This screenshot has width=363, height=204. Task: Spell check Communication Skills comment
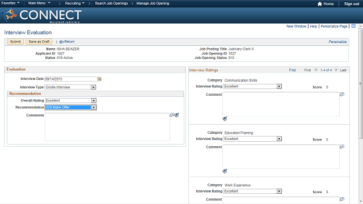click(x=225, y=118)
